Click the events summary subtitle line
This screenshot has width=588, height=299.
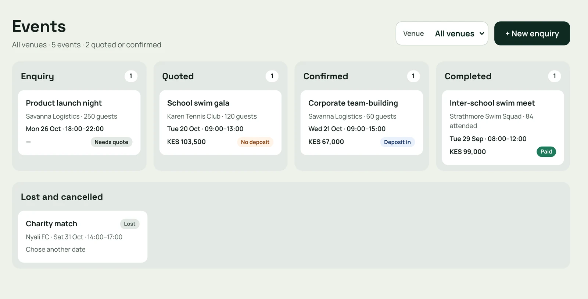click(87, 45)
